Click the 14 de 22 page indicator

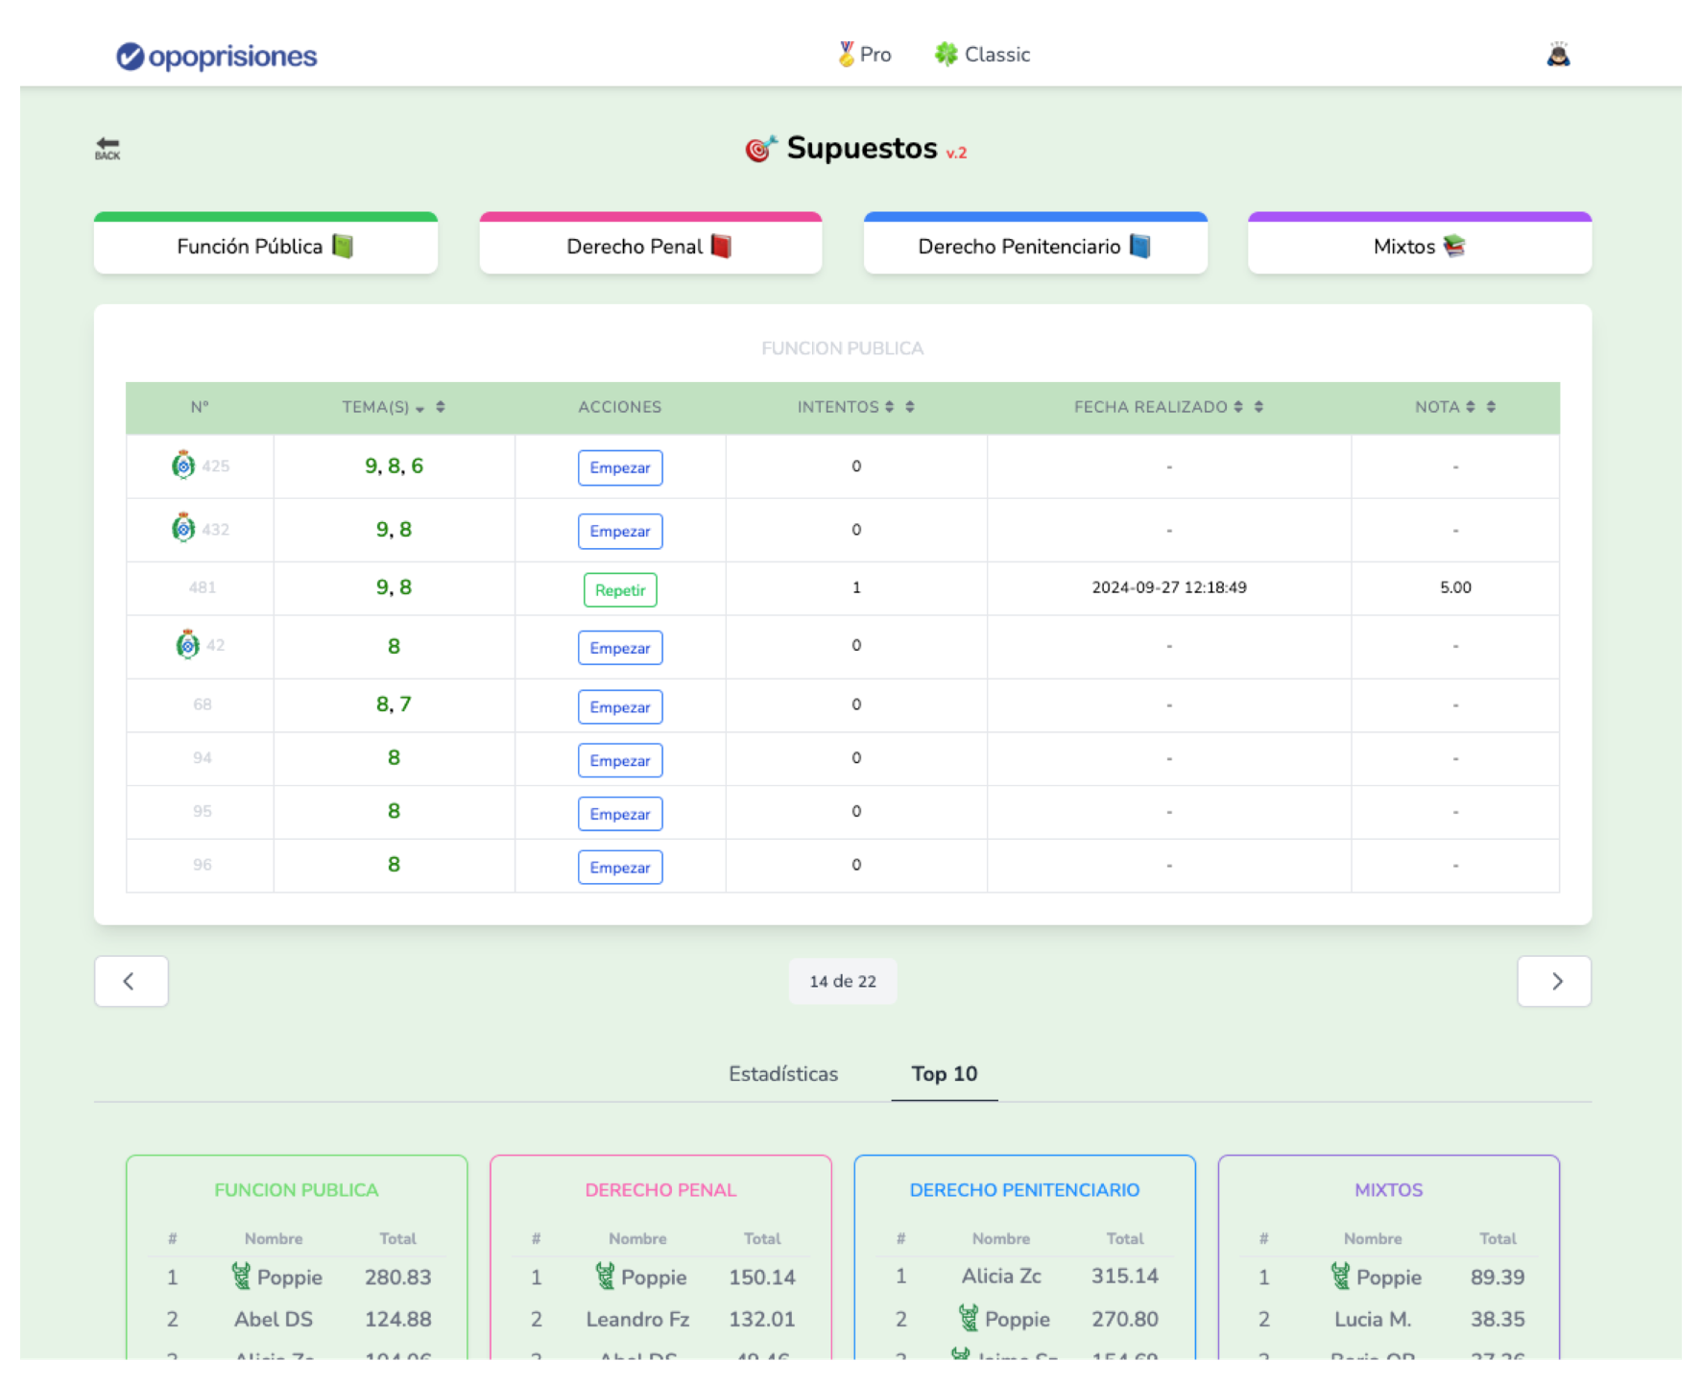click(x=843, y=981)
